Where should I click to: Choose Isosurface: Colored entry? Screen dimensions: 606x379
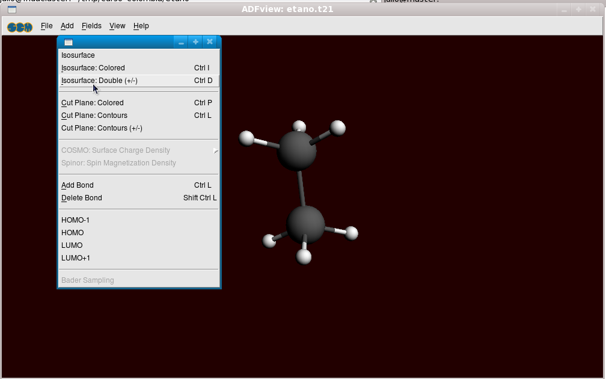pyautogui.click(x=93, y=68)
